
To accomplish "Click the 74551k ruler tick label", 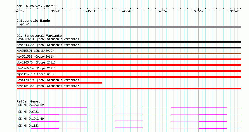I will tap(19, 11).
